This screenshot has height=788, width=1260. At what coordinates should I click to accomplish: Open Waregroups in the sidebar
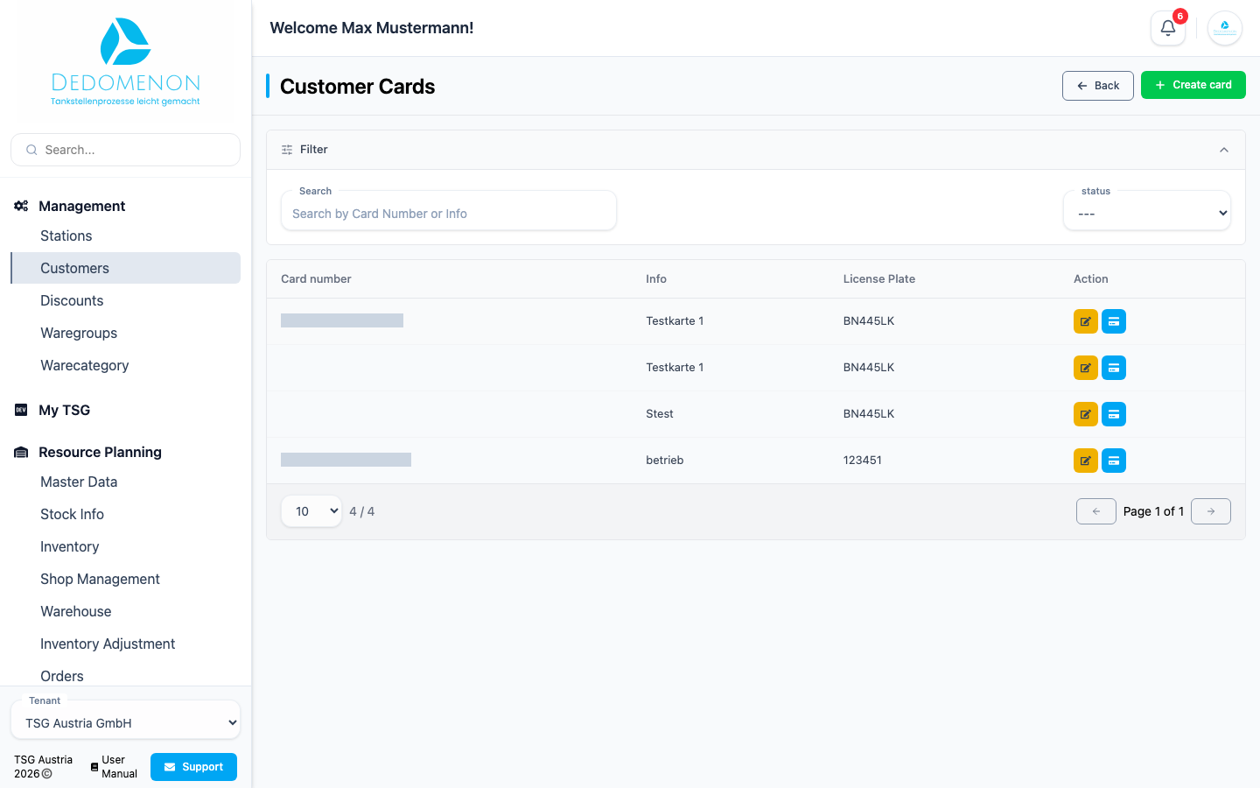coord(125,333)
